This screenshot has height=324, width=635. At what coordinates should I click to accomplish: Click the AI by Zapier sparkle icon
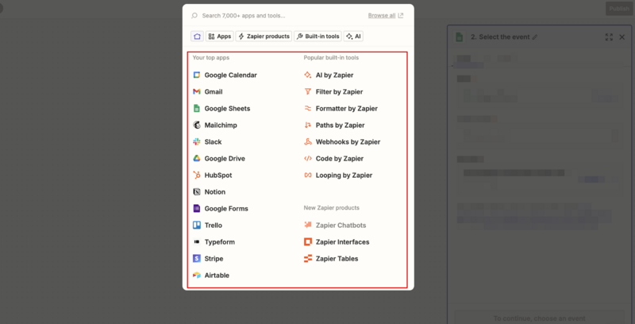308,75
